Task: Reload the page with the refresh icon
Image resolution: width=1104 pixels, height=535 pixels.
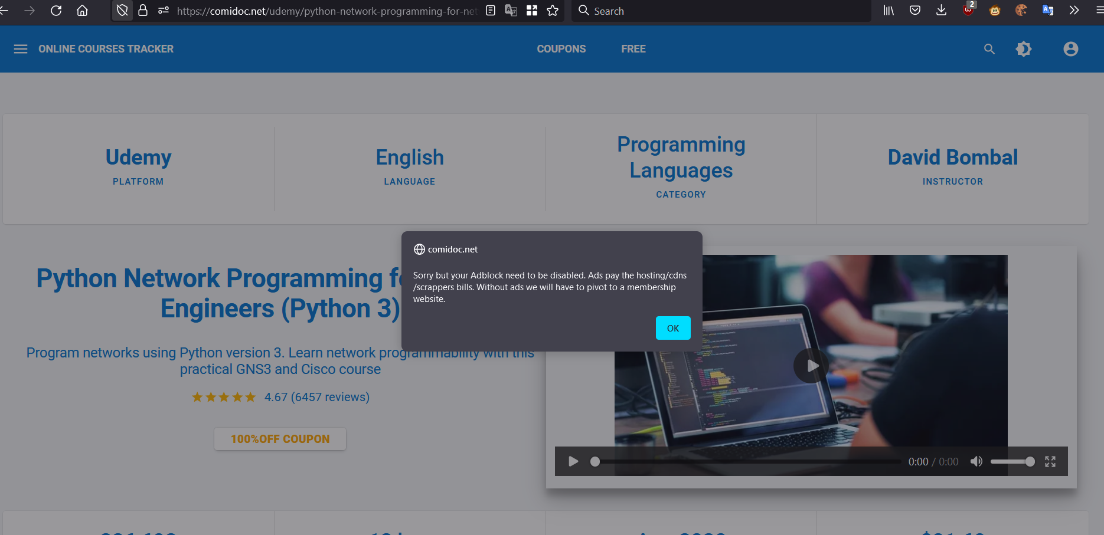Action: tap(56, 11)
